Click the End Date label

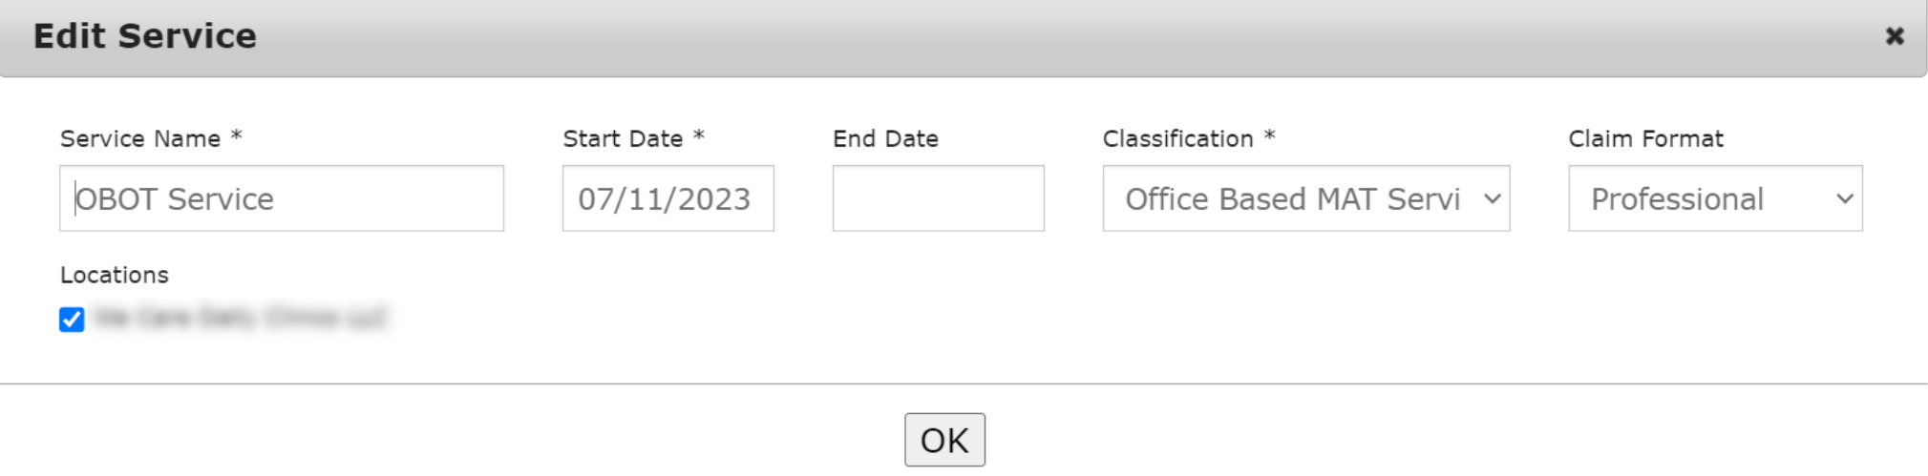pos(885,139)
